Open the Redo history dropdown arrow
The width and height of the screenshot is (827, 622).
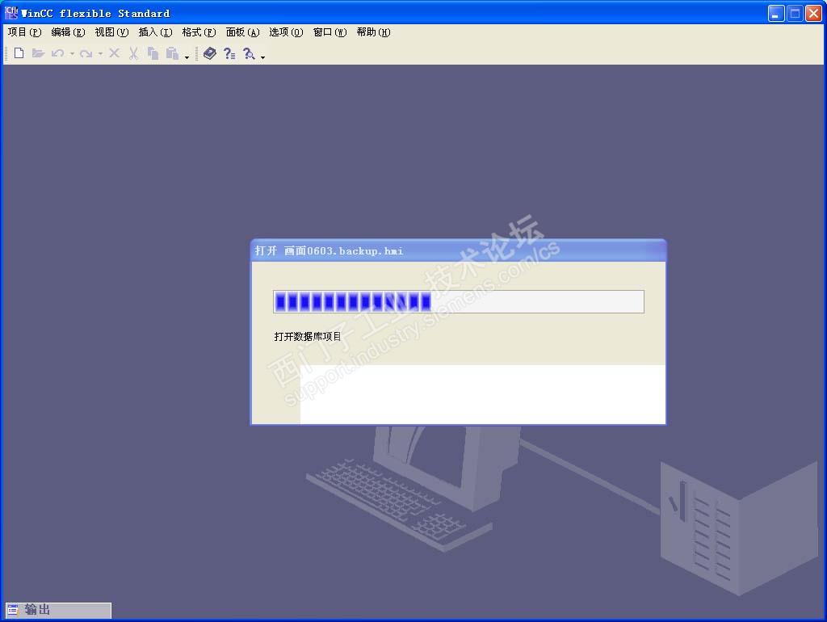click(x=100, y=53)
